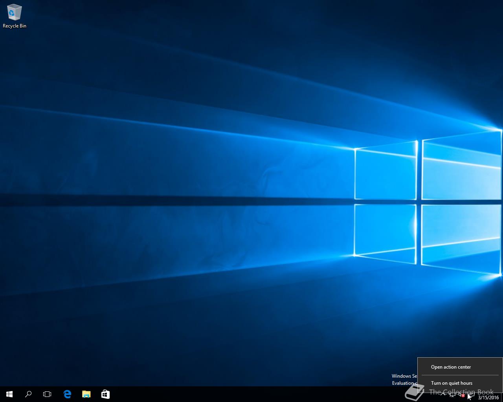Show hidden tray icons via the up chevron

[443, 395]
